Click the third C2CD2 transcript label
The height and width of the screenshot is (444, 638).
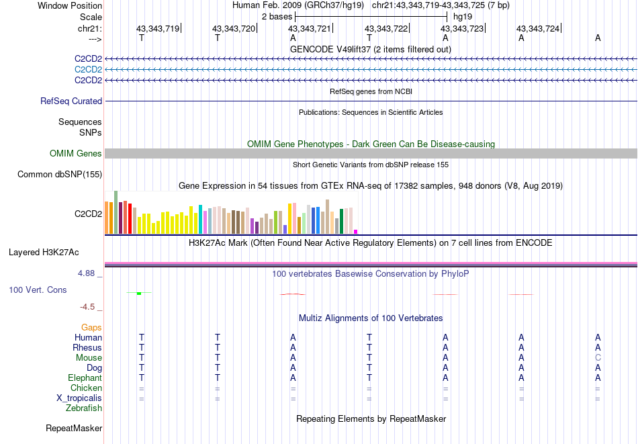pyautogui.click(x=88, y=80)
